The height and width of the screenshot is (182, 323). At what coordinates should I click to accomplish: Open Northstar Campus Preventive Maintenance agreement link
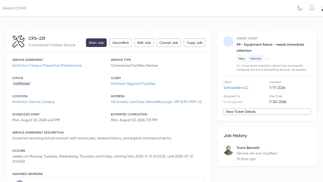tap(47, 65)
